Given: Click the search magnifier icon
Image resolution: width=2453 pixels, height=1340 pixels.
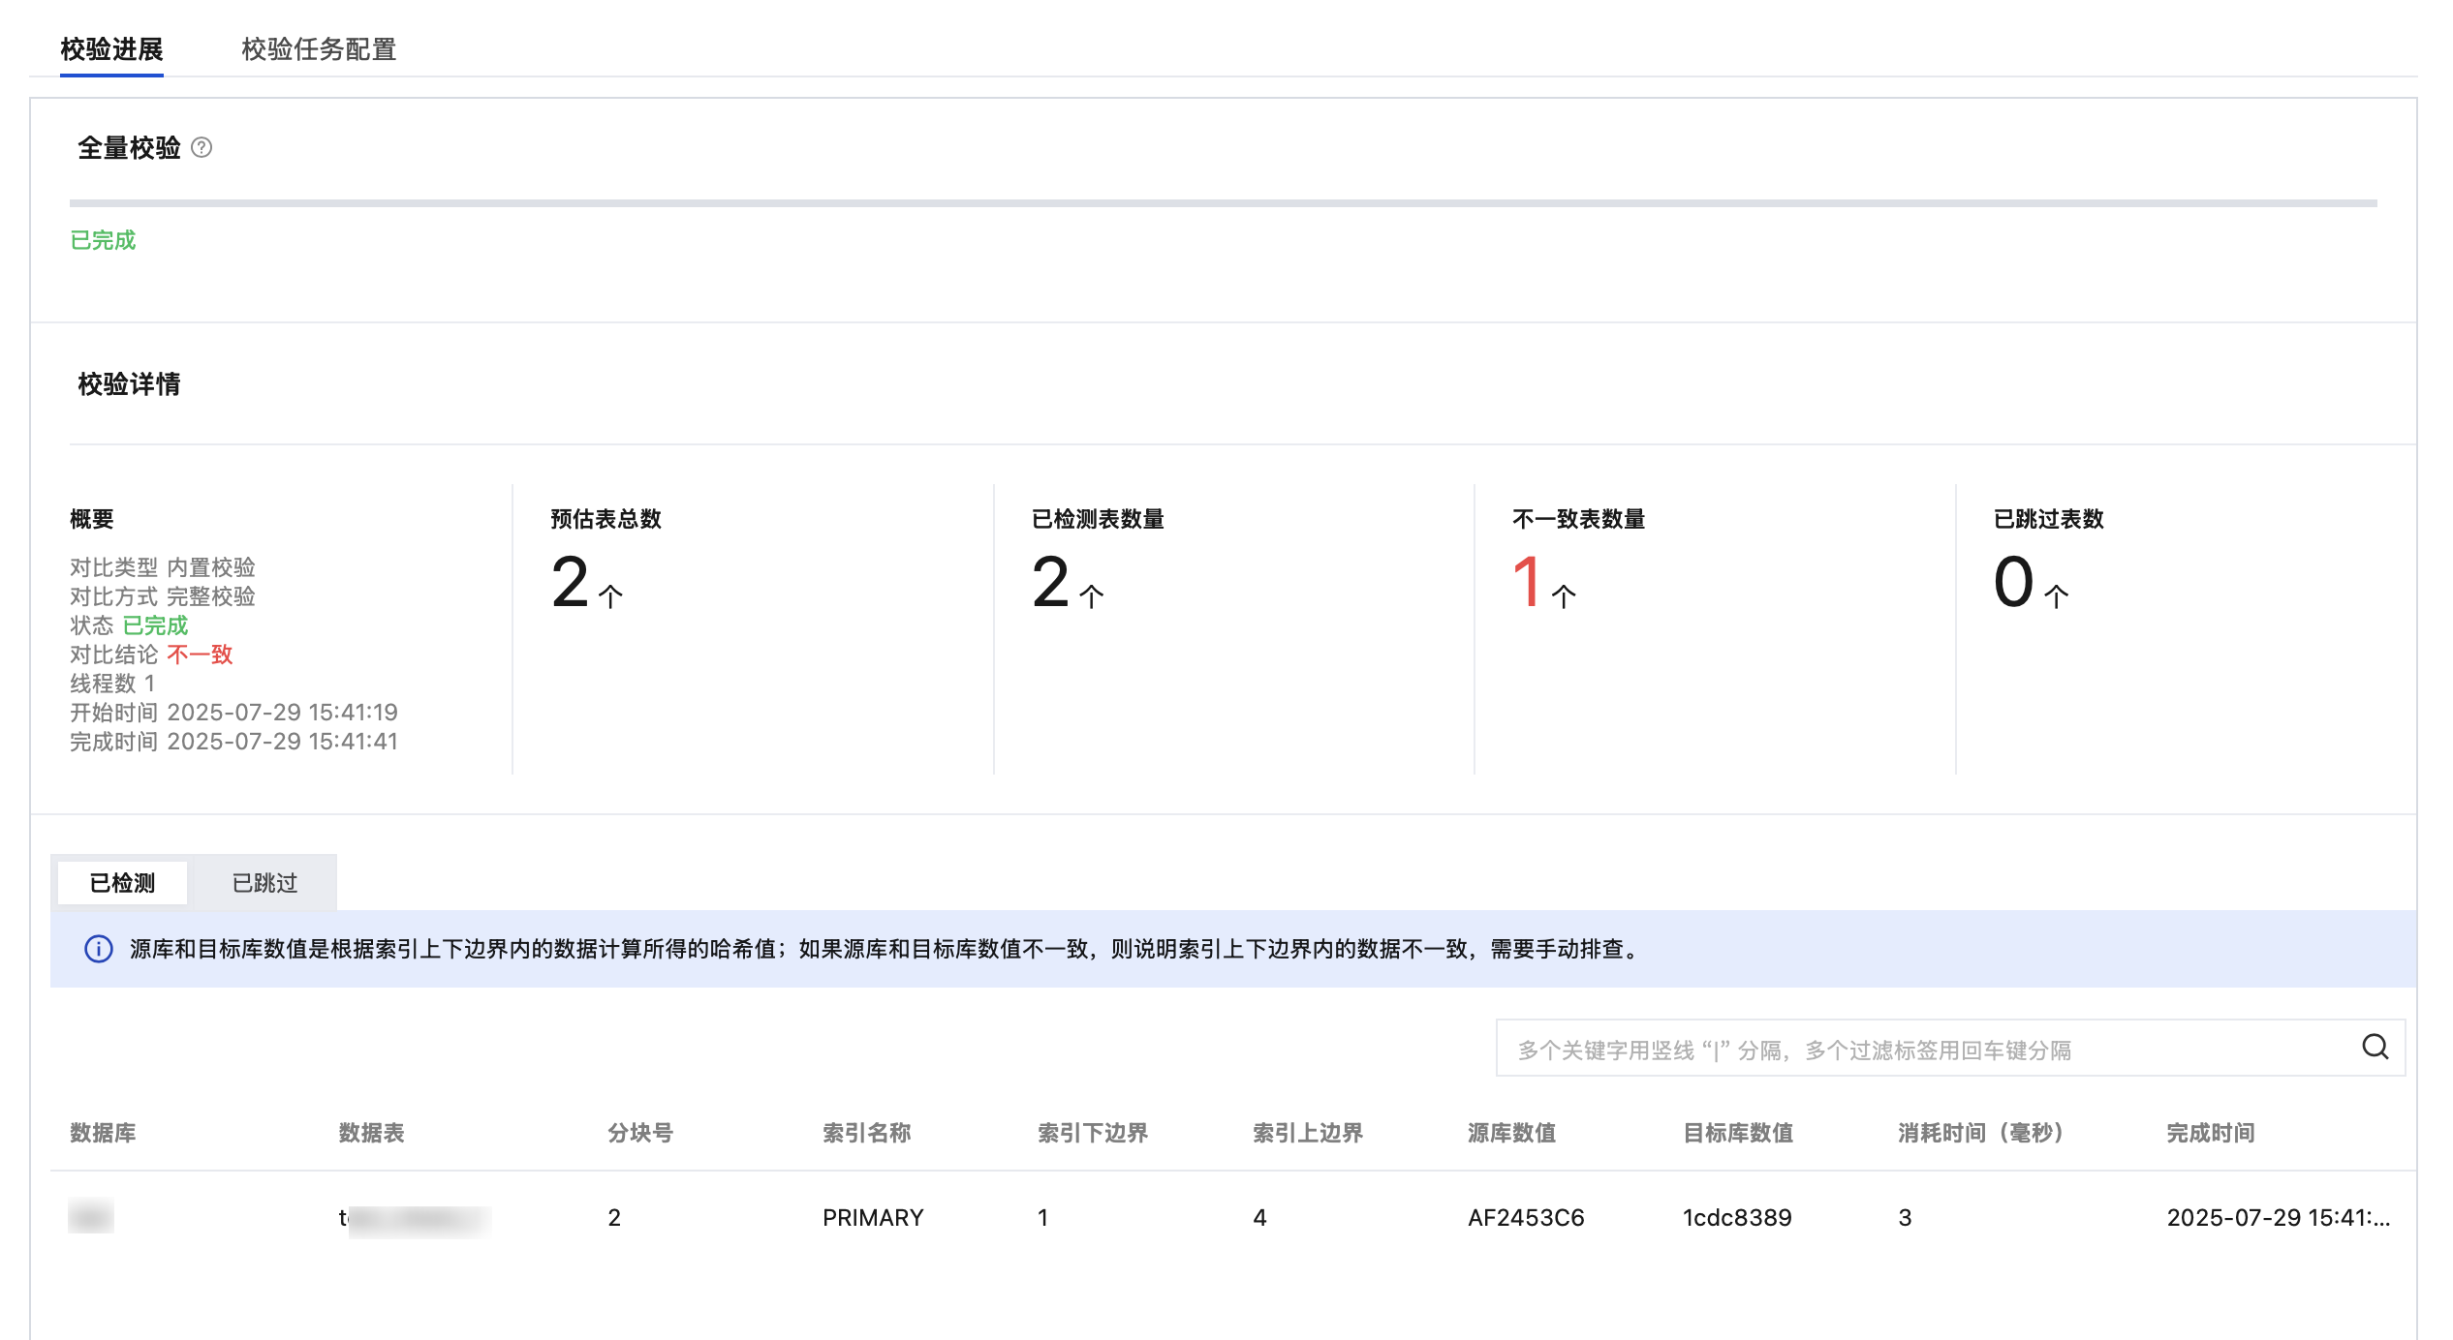Looking at the screenshot, I should 2375,1047.
